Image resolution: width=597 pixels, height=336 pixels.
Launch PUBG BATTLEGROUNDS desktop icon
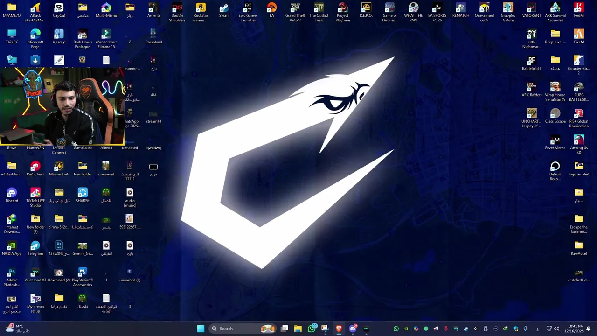tap(579, 91)
